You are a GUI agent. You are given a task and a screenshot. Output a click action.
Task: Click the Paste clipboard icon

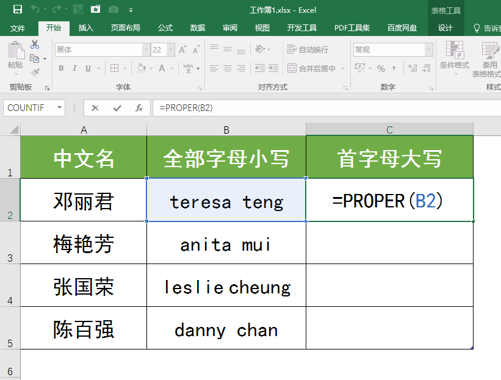[x=15, y=51]
